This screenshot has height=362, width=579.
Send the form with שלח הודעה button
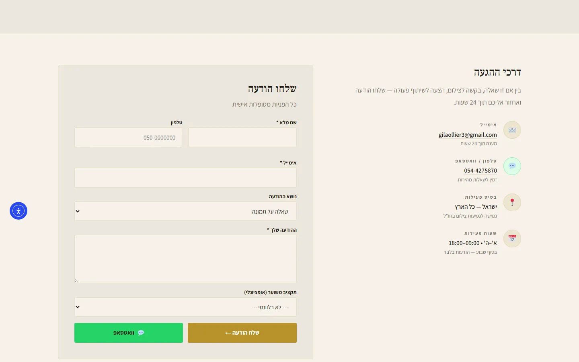242,333
